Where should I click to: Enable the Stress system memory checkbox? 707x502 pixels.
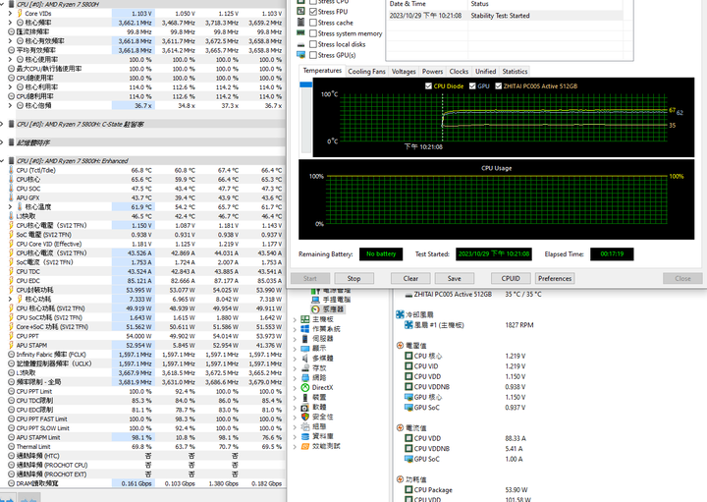tap(313, 33)
